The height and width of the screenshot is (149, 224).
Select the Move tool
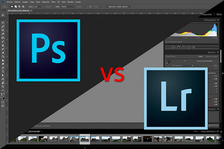tap(3, 15)
